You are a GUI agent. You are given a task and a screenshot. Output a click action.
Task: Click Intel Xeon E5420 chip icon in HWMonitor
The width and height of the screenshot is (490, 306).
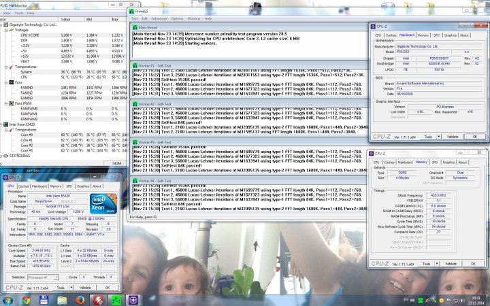point(6,124)
